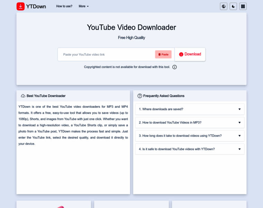Image resolution: width=263 pixels, height=208 pixels.
Task: Click the cloud download icon beside Best YouTube Downloader
Action: [x=23, y=96]
